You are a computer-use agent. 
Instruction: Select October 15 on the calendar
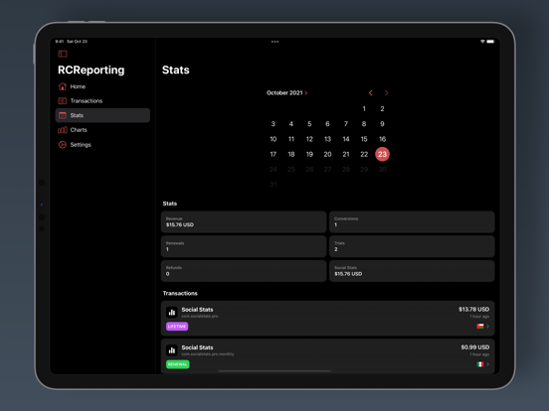(x=364, y=139)
